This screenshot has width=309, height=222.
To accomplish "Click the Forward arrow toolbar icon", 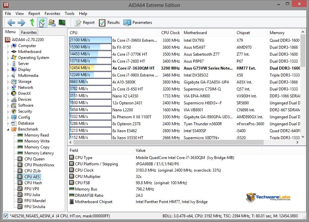I will point(21,23).
